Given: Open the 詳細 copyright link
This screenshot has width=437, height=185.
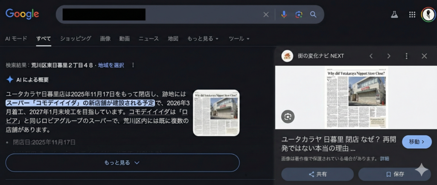Looking at the screenshot, I should tap(385, 159).
